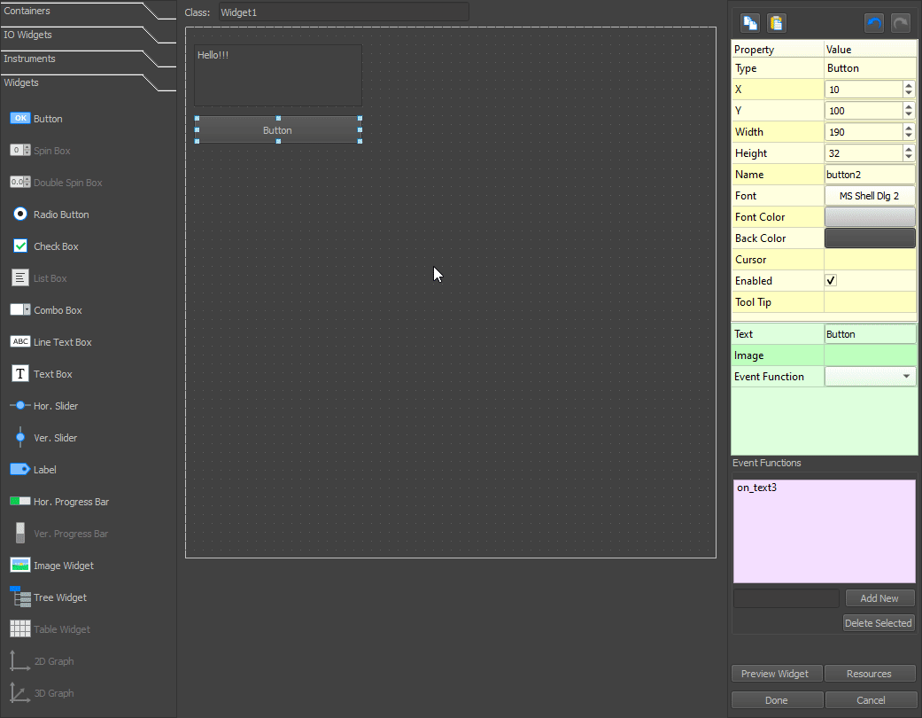The width and height of the screenshot is (922, 718).
Task: Toggle the Enabled property checkbox
Action: coord(831,280)
